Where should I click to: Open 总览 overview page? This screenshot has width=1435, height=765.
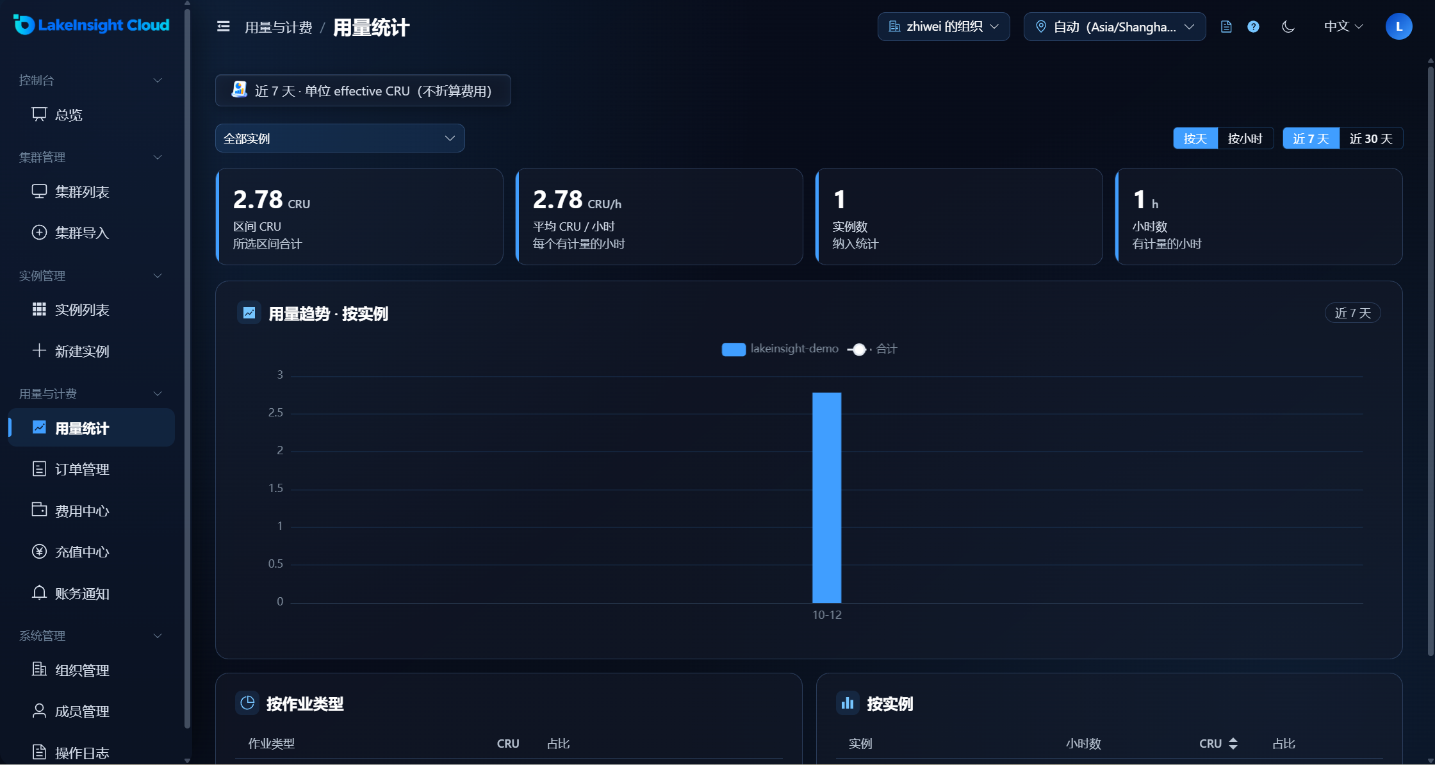[x=91, y=115]
